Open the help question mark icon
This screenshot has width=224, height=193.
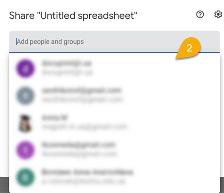click(x=200, y=15)
